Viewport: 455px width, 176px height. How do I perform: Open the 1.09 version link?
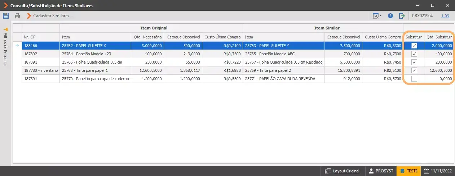445,16
